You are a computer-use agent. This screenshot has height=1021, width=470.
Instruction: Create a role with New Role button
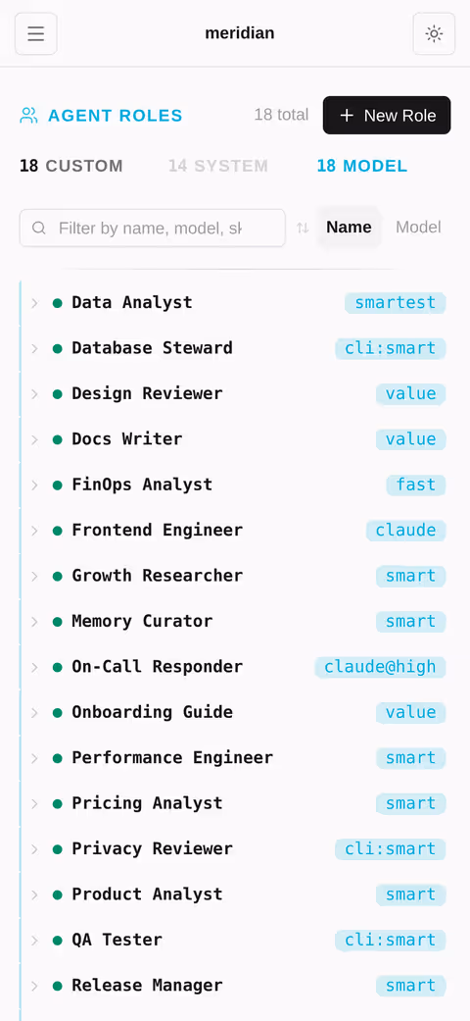pos(387,116)
